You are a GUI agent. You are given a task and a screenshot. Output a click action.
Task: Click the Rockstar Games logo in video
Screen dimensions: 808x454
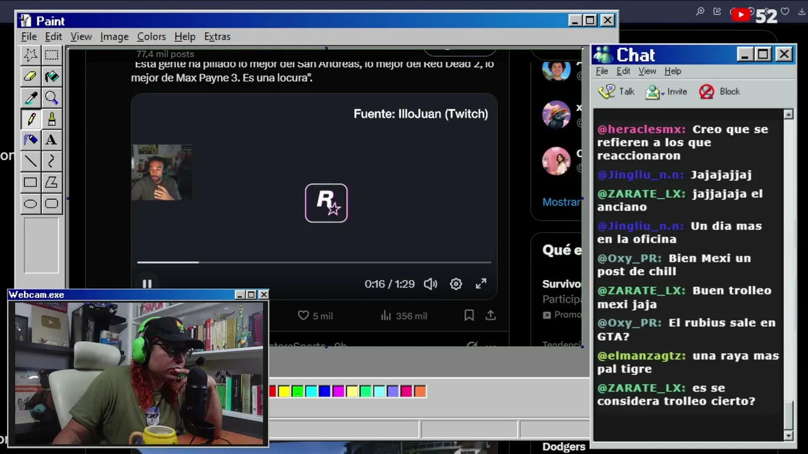coord(326,203)
